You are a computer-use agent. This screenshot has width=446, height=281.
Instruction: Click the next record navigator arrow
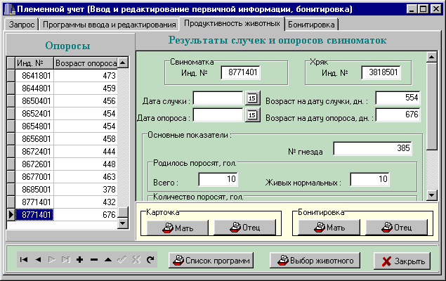[x=52, y=259]
